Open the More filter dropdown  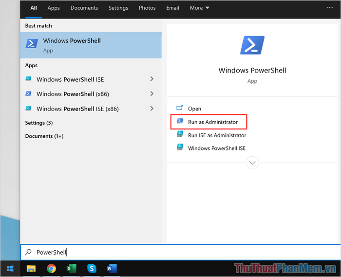point(199,8)
